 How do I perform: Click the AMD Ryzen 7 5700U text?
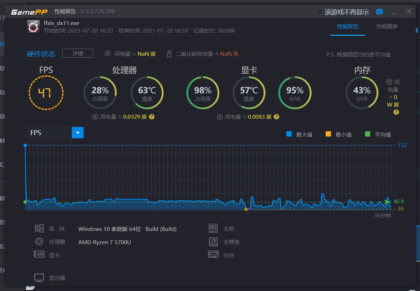tap(104, 242)
